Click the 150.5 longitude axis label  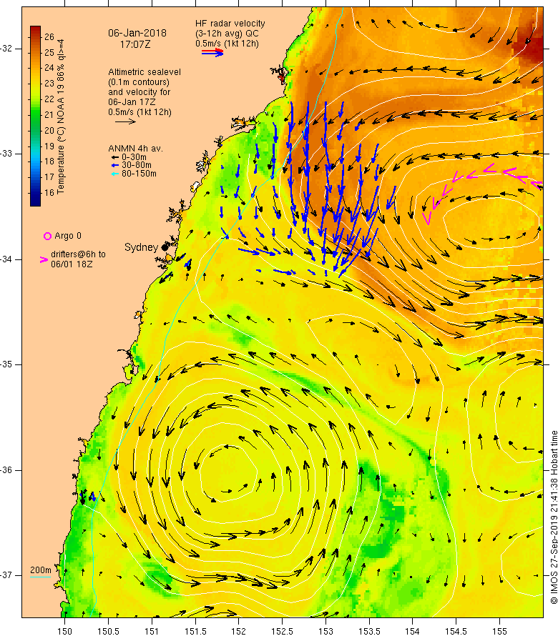tap(108, 631)
